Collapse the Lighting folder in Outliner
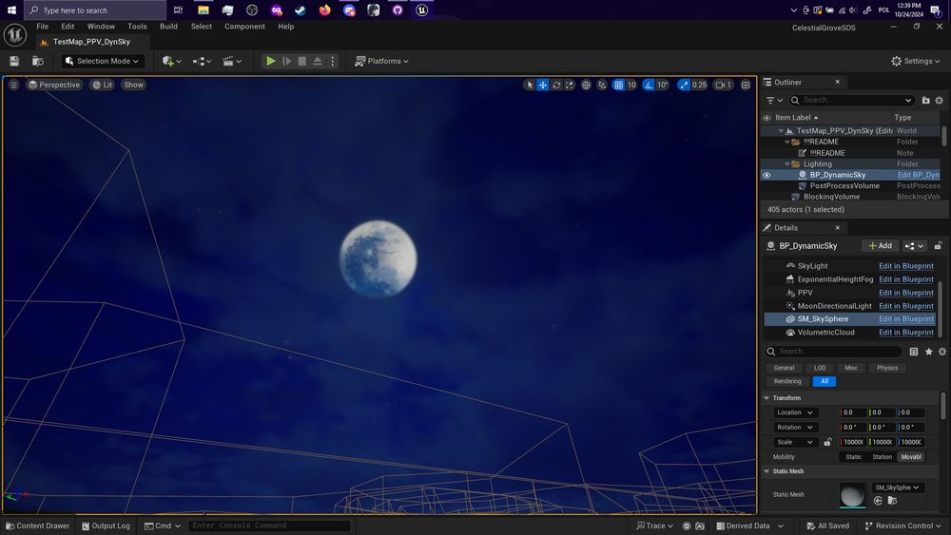 coord(786,164)
